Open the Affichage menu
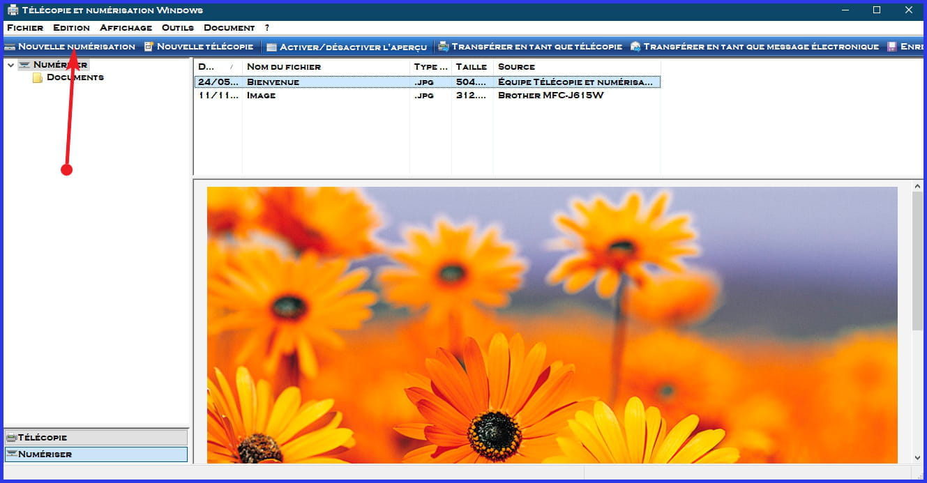This screenshot has width=927, height=483. [126, 28]
